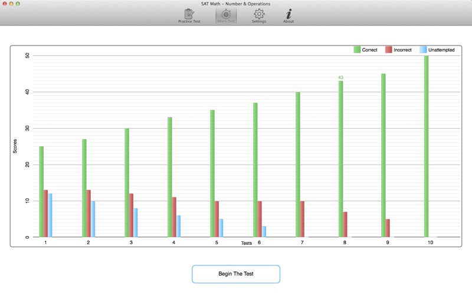472x295 pixels.
Task: Select the green Correct bar for test 6
Action: [x=255, y=170]
